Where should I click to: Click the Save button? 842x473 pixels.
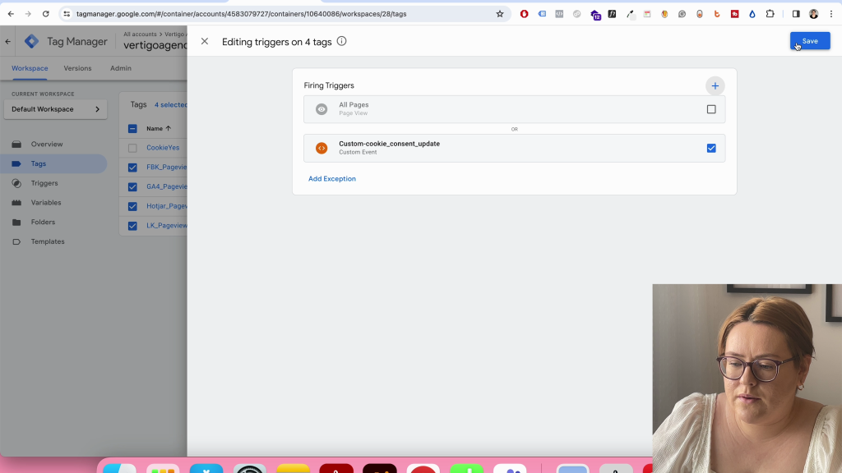(x=809, y=41)
